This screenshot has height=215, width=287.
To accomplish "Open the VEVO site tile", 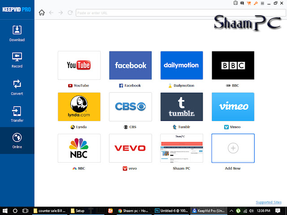I will click(x=130, y=148).
